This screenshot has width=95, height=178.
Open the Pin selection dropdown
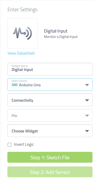click(x=50, y=115)
